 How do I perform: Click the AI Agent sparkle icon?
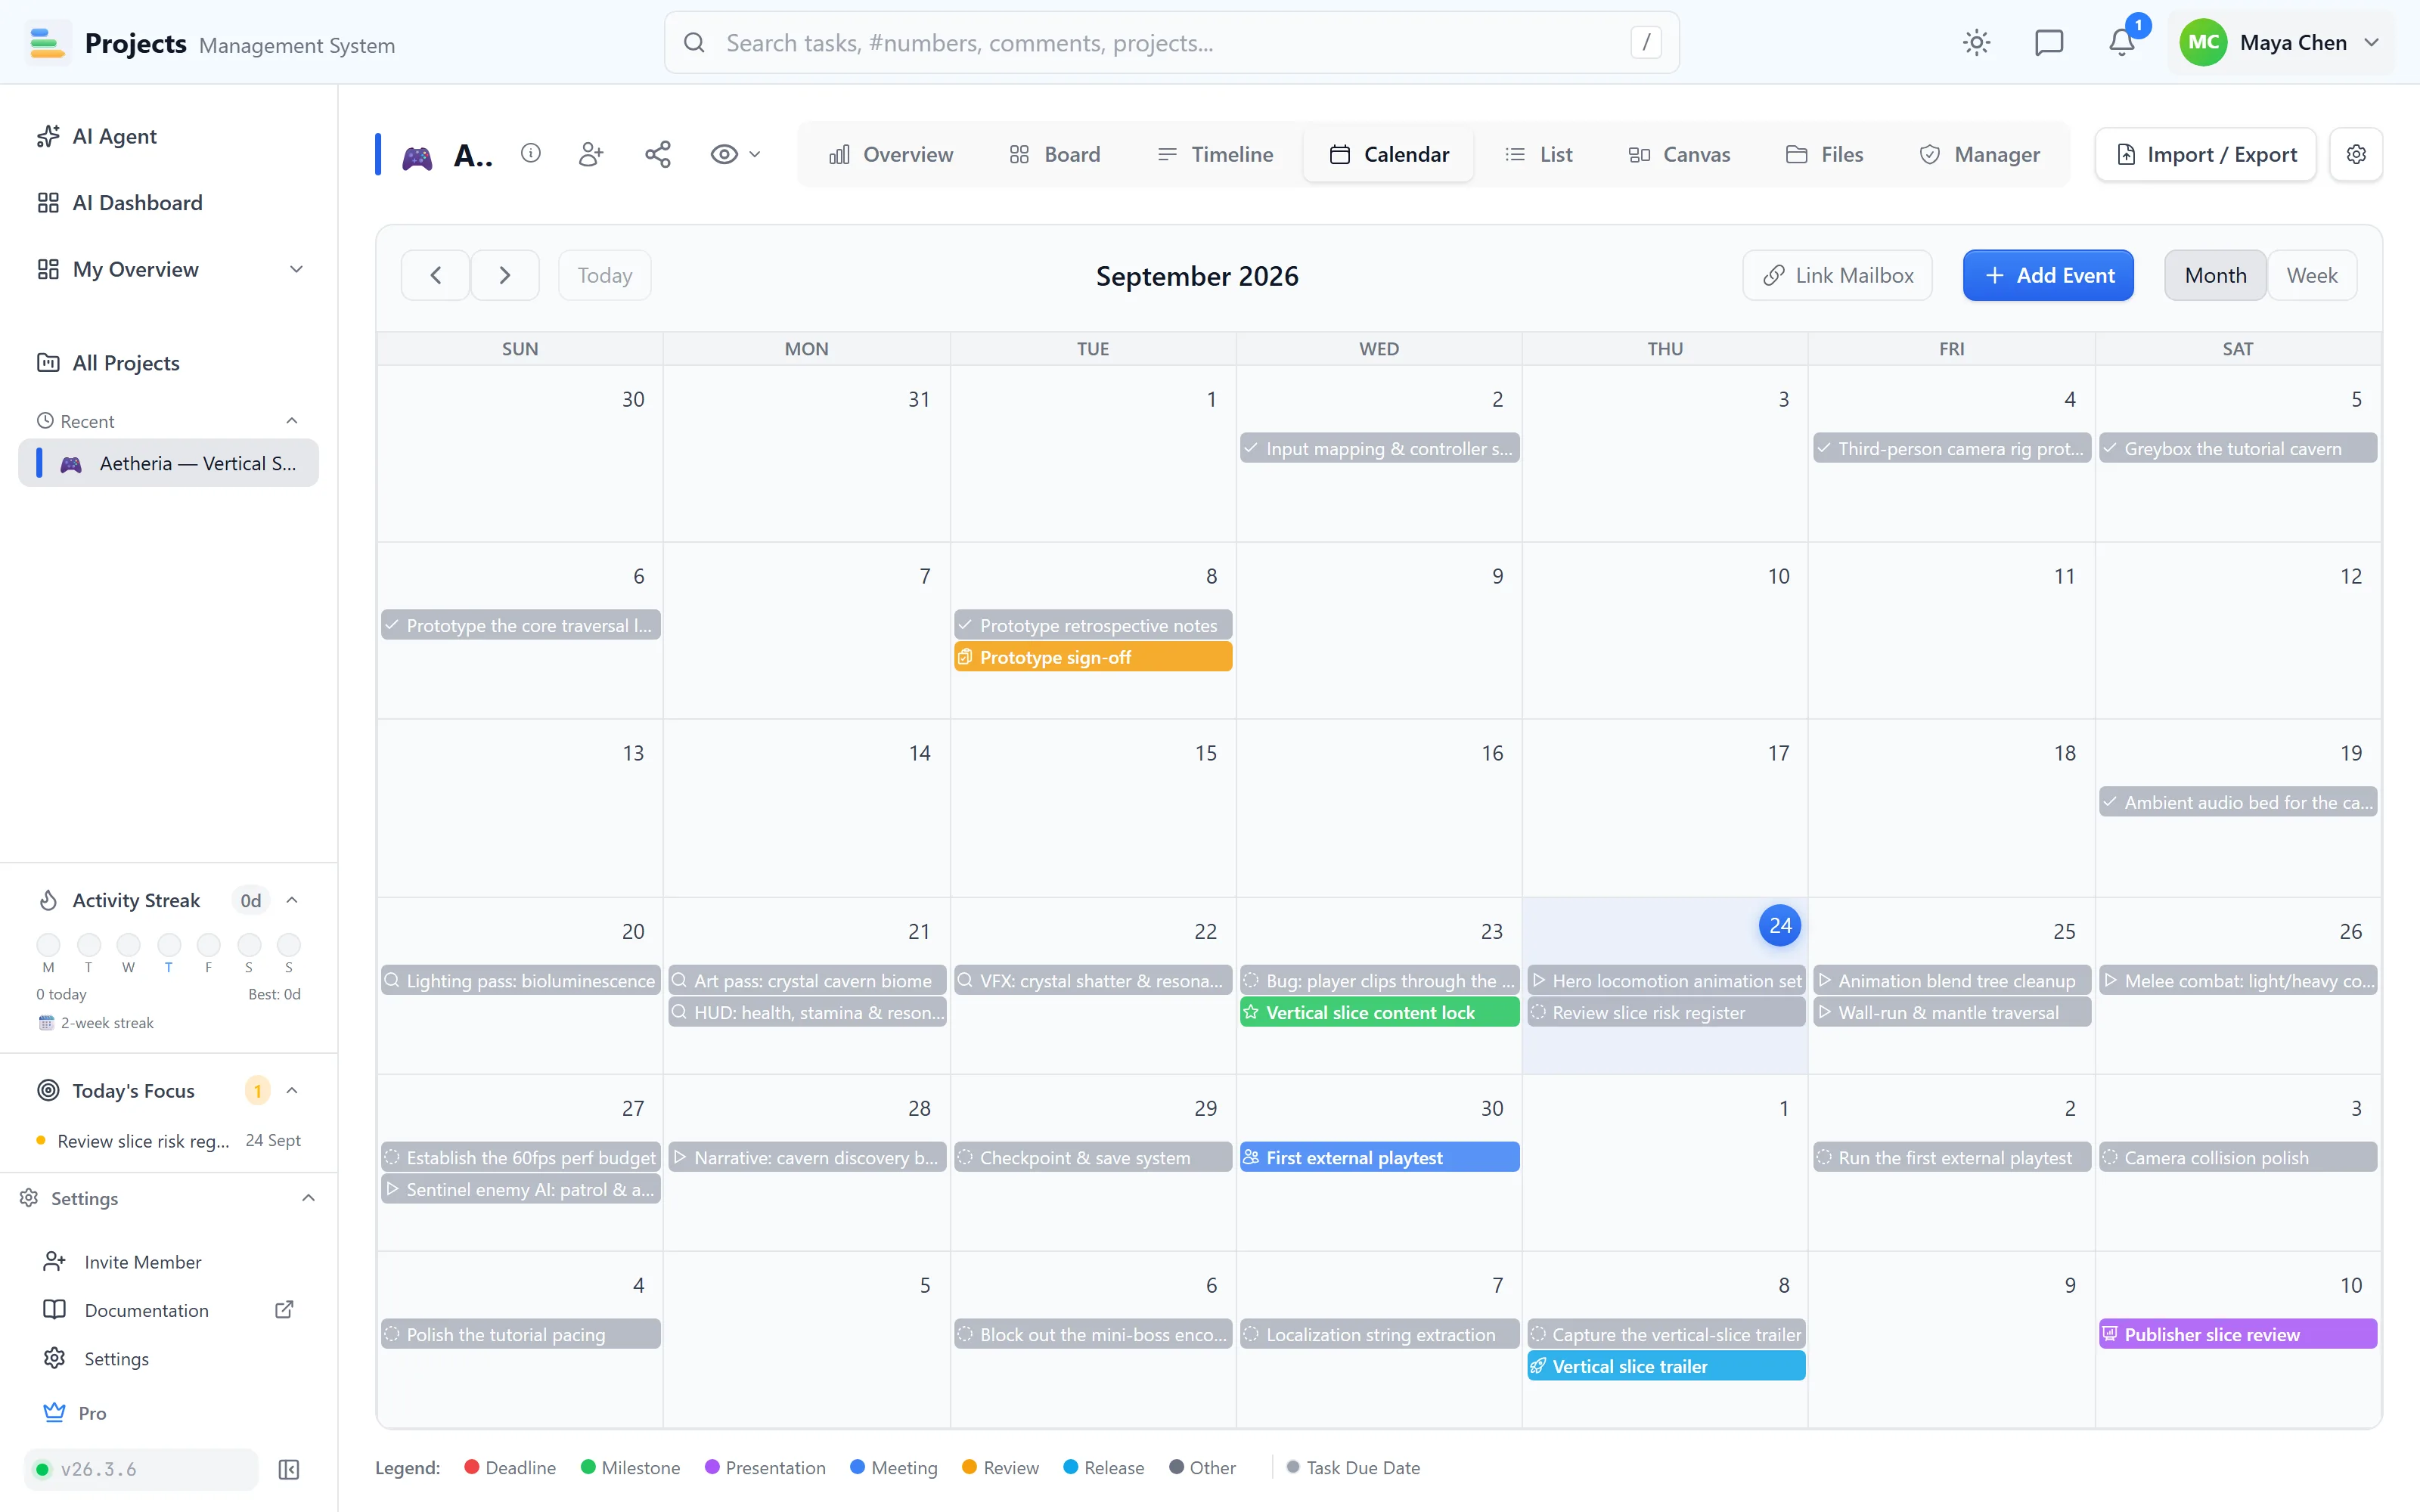click(x=48, y=136)
